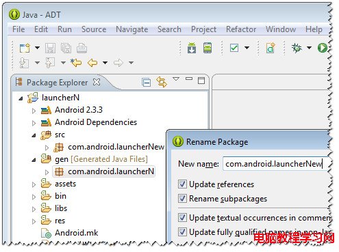Collapse the src folder node

coord(34,135)
